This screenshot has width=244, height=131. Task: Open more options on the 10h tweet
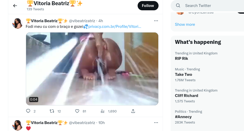click(x=156, y=122)
